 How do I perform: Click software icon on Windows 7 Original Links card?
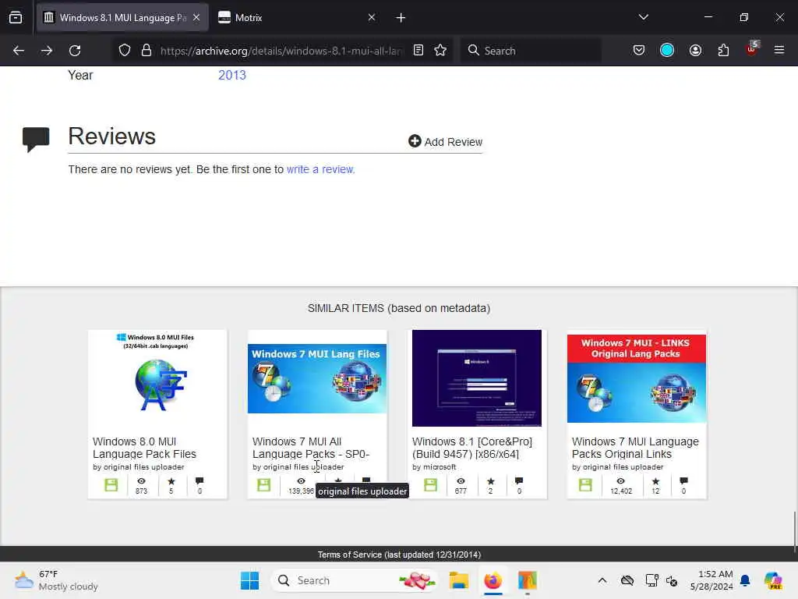click(x=585, y=485)
